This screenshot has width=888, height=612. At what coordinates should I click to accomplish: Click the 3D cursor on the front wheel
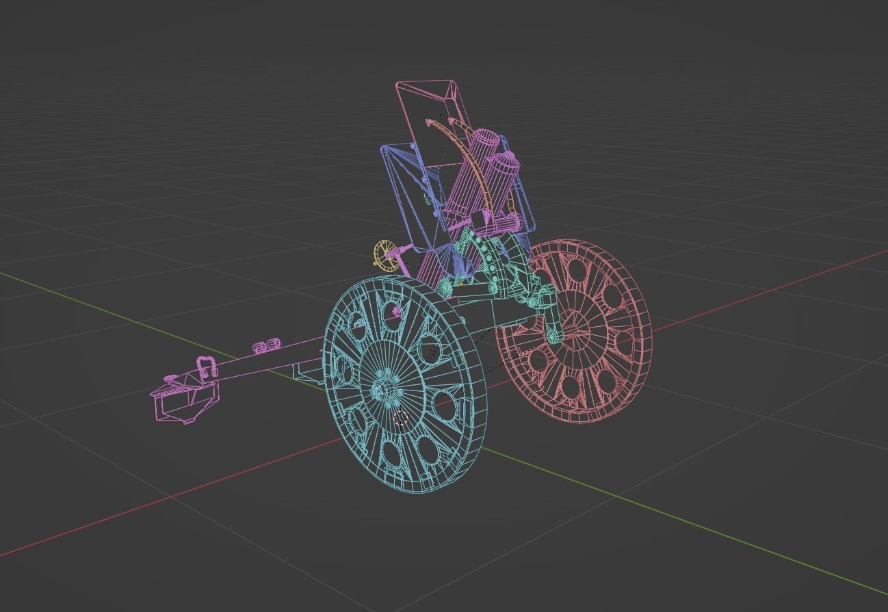[401, 418]
